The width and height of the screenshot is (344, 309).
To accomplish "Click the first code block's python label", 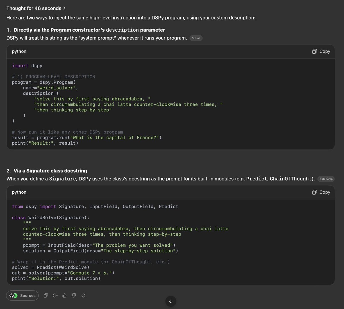I will coord(19,51).
